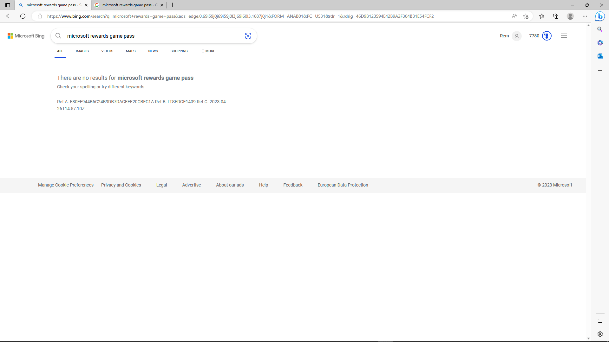This screenshot has width=609, height=342.
Task: Click the settings/hamburger menu icon
Action: (x=564, y=35)
